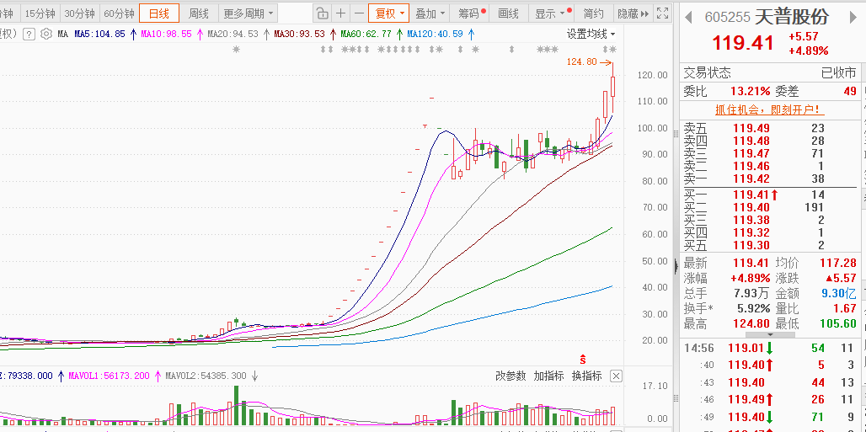Click the 买一 bid price 119.41

point(751,195)
